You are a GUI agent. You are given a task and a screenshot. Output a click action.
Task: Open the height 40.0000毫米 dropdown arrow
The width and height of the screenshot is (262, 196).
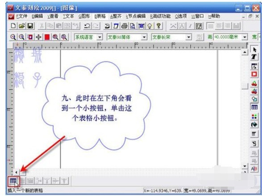pyautogui.click(x=245, y=37)
